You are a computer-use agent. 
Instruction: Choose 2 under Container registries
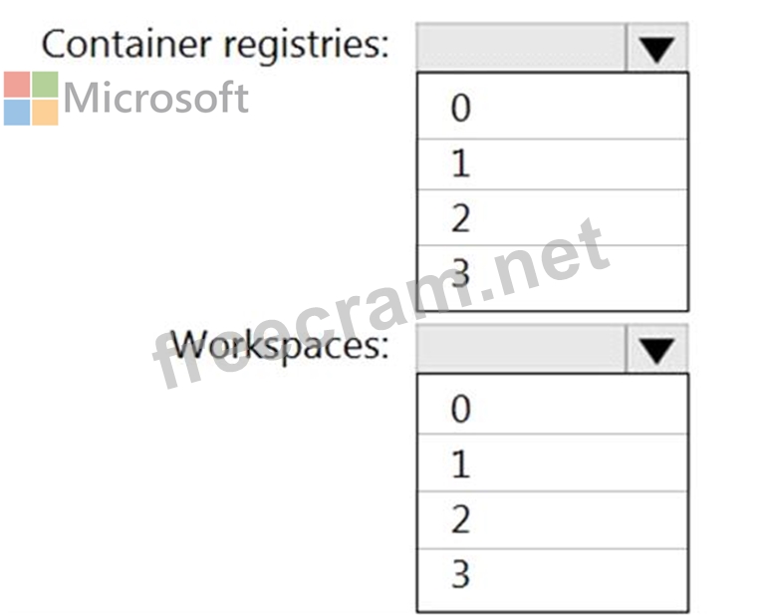[552, 218]
